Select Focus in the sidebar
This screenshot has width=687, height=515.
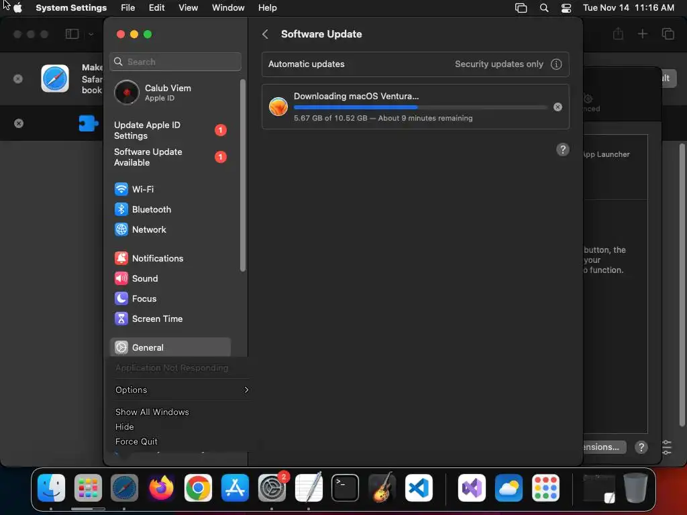[170, 298]
